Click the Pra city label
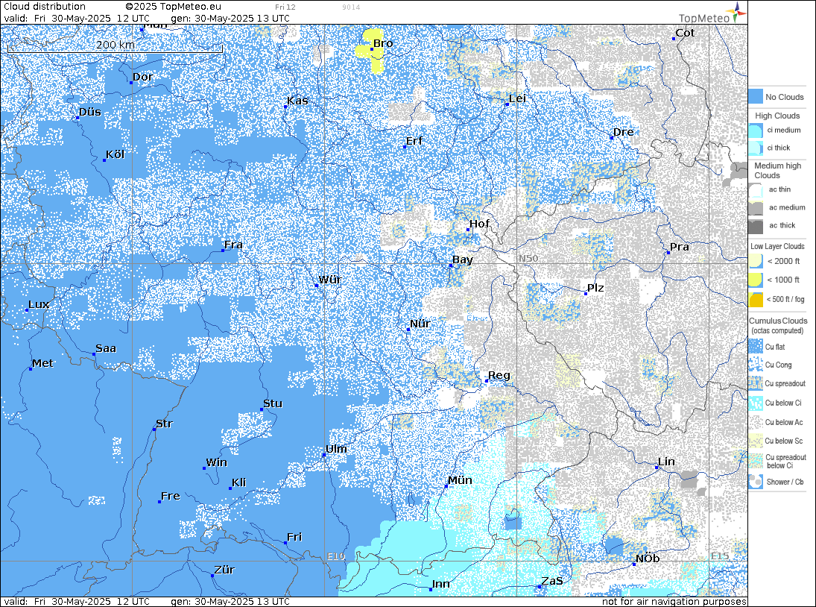Image resolution: width=816 pixels, height=607 pixels. (x=680, y=248)
